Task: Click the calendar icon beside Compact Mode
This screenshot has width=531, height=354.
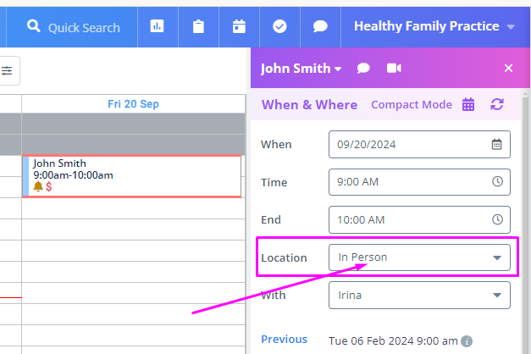Action: tap(468, 105)
